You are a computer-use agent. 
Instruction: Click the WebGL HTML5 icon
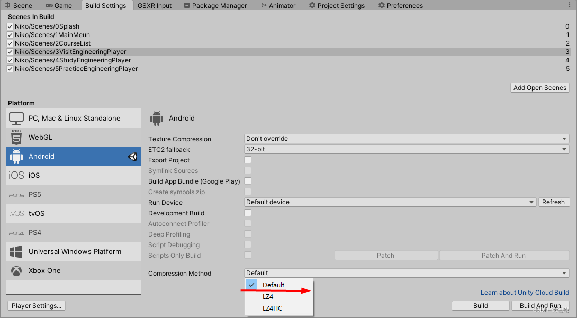[x=16, y=137]
